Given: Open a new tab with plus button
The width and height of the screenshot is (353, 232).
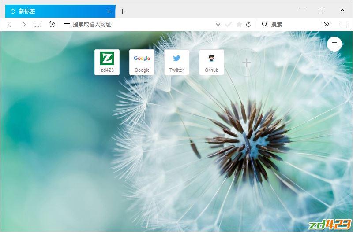Looking at the screenshot, I should coord(123,11).
